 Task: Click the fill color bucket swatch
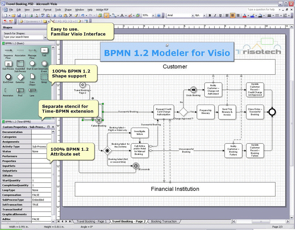260,15
